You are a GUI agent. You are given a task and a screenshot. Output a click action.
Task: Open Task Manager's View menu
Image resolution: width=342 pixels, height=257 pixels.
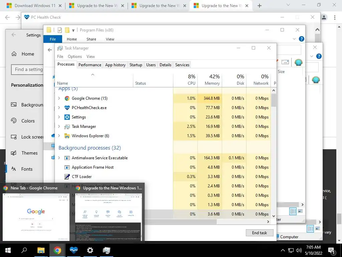coord(91,57)
